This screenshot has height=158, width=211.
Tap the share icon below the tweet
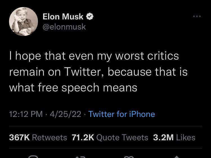click(176, 156)
